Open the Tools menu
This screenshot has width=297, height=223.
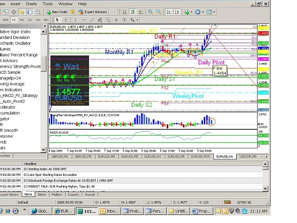[x=48, y=4]
